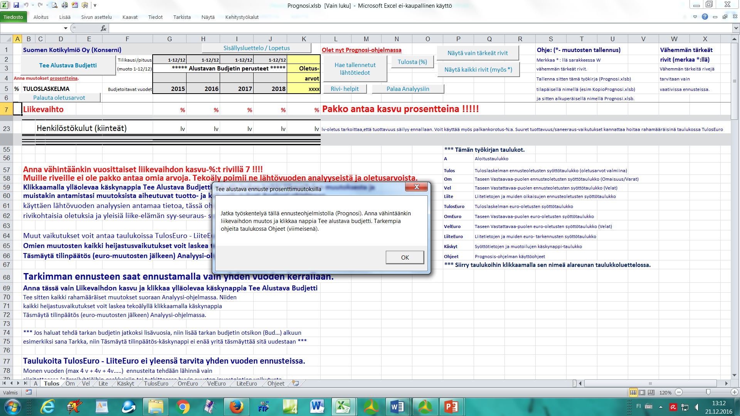Launch Google Chrome from taskbar
Screen dimensions: 740x416
click(183, 407)
